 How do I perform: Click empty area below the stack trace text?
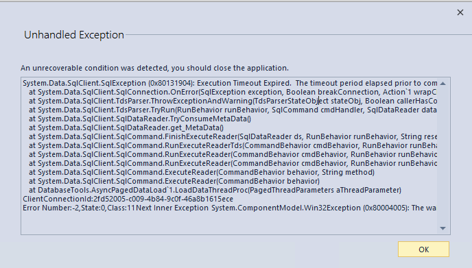click(228, 223)
